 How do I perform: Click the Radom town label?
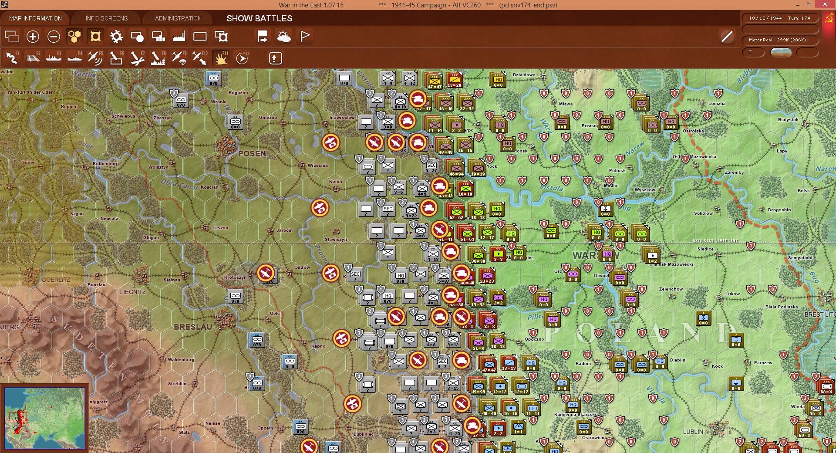pyautogui.click(x=583, y=363)
